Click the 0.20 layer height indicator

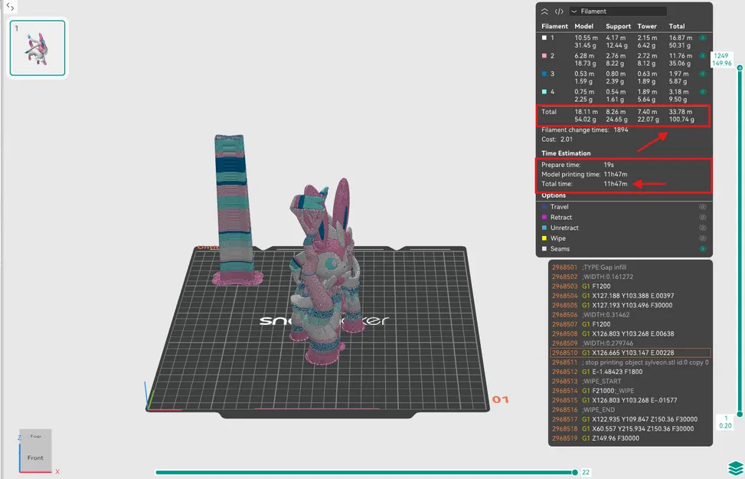pos(725,426)
